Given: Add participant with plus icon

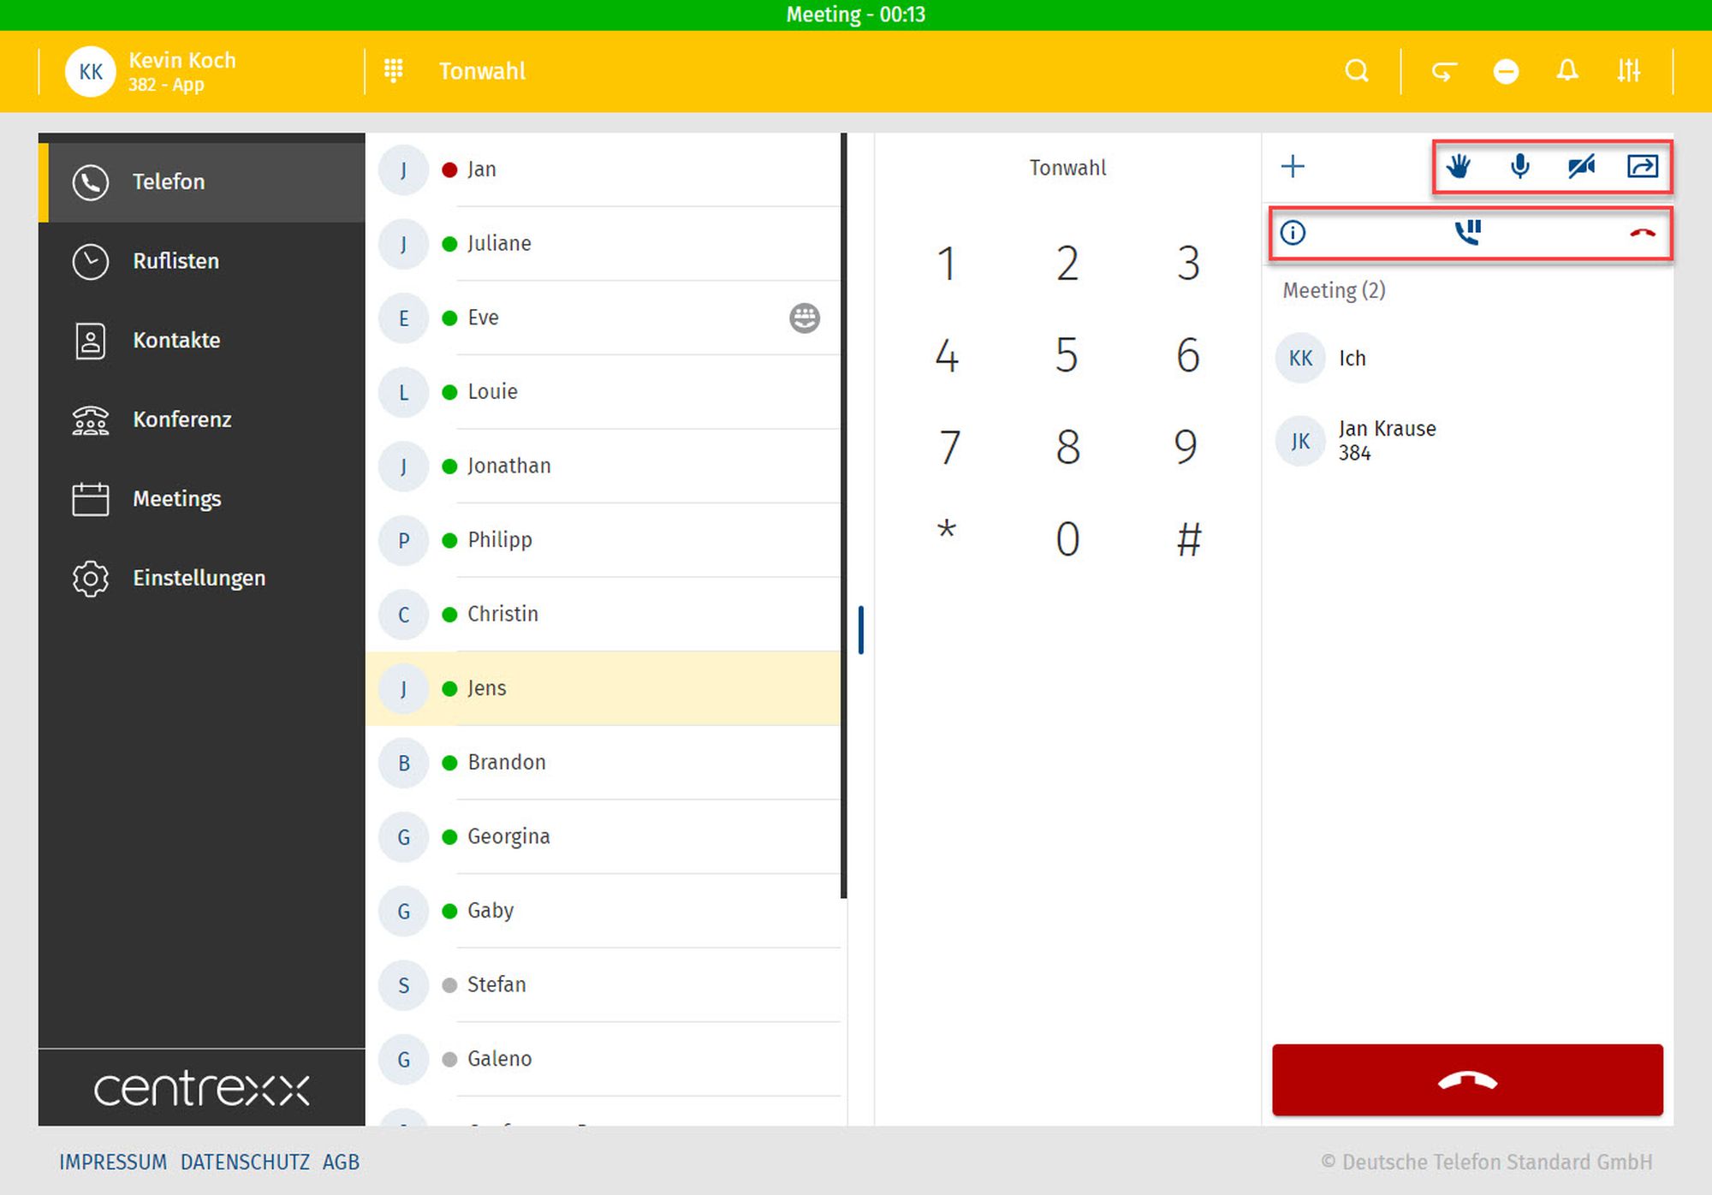Looking at the screenshot, I should (1293, 166).
